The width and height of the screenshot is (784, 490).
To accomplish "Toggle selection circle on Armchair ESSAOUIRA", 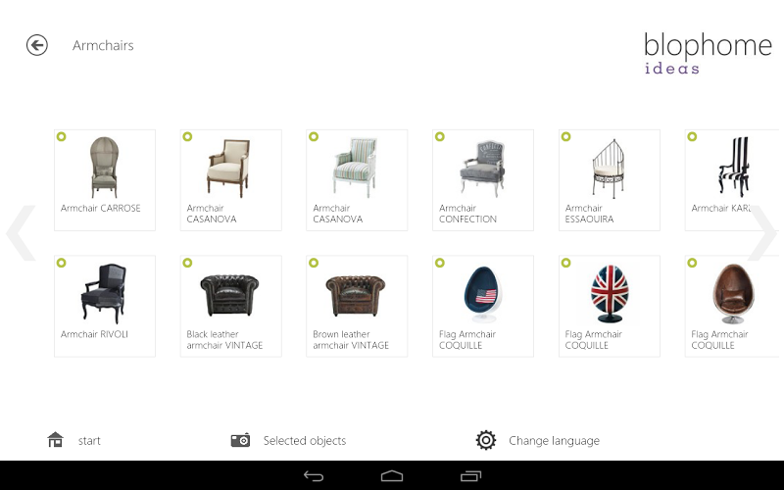I will tap(566, 136).
